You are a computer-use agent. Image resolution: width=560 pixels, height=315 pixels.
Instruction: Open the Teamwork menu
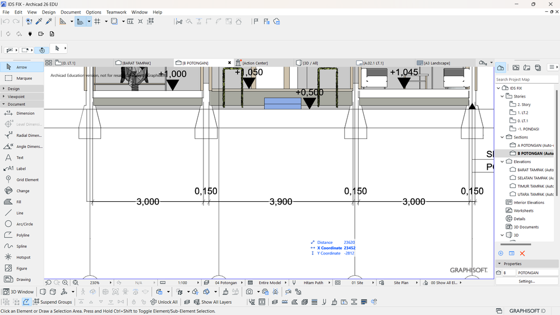[116, 12]
